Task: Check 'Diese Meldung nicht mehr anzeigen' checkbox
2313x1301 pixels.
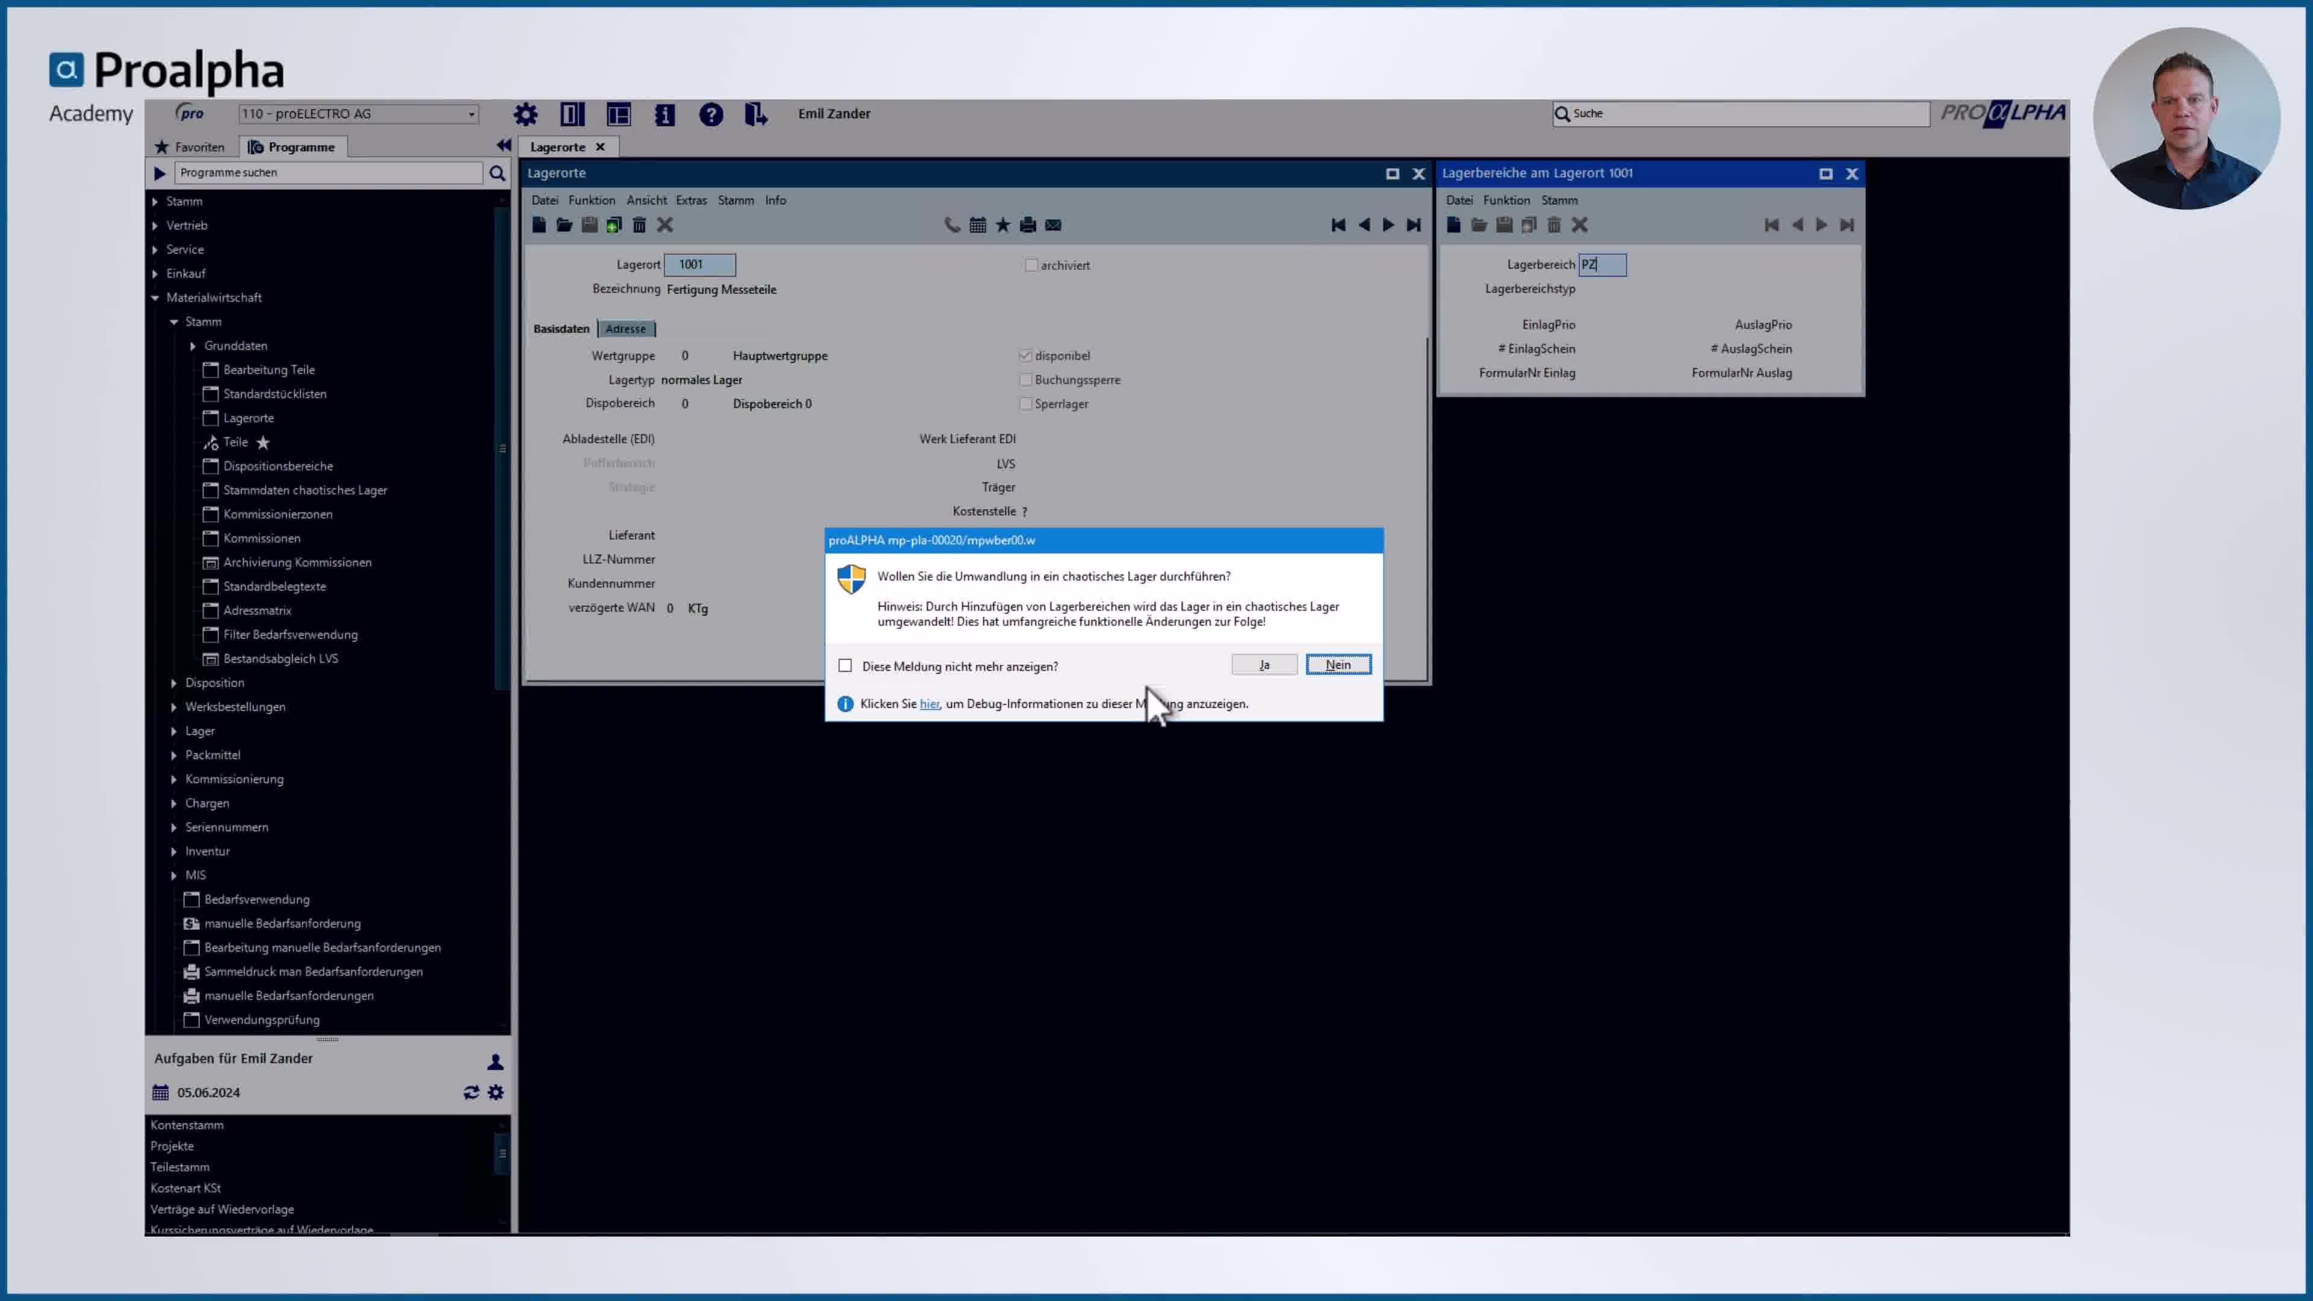Action: coord(845,666)
